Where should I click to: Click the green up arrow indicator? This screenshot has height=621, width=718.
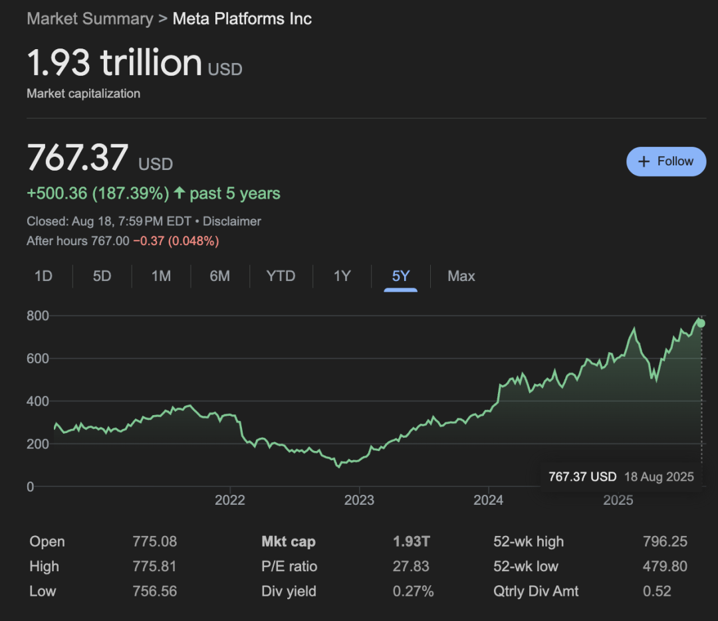[179, 193]
